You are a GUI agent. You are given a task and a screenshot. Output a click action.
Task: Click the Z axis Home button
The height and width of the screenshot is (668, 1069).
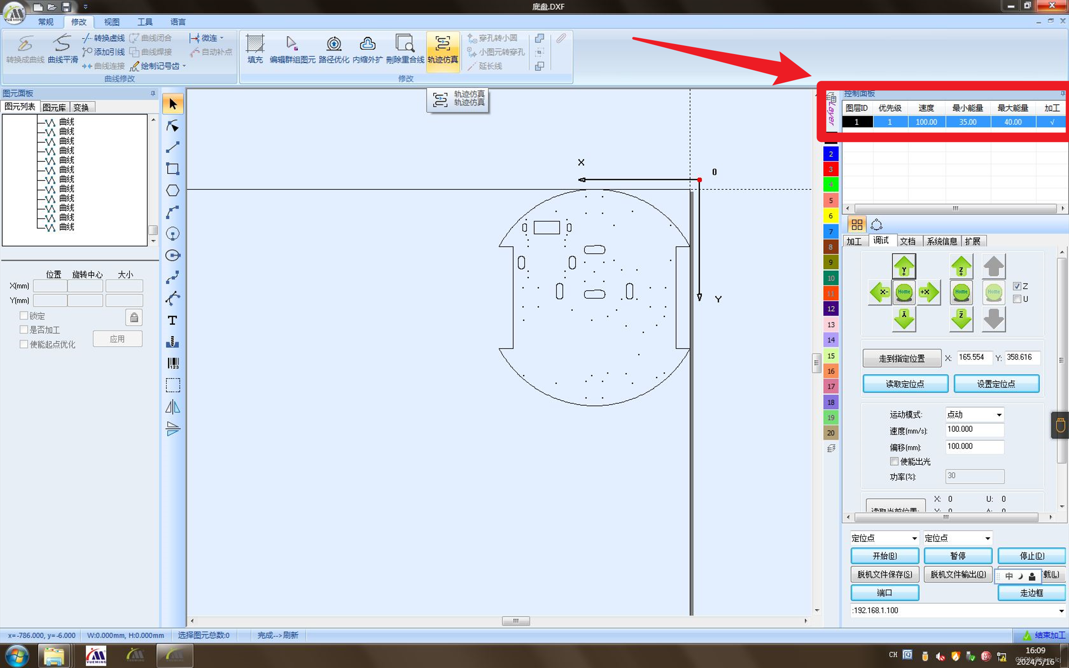(x=961, y=292)
